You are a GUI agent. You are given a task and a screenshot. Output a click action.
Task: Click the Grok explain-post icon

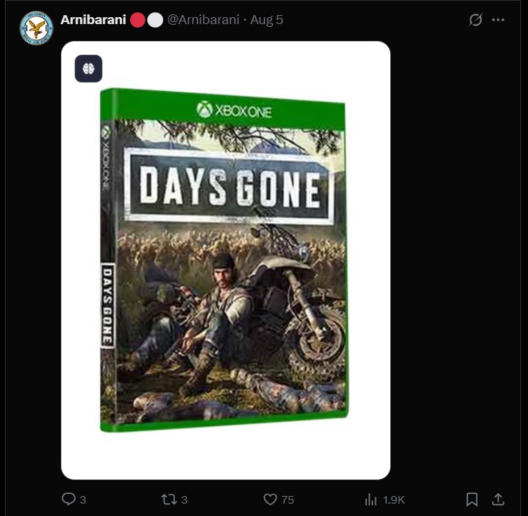[476, 20]
